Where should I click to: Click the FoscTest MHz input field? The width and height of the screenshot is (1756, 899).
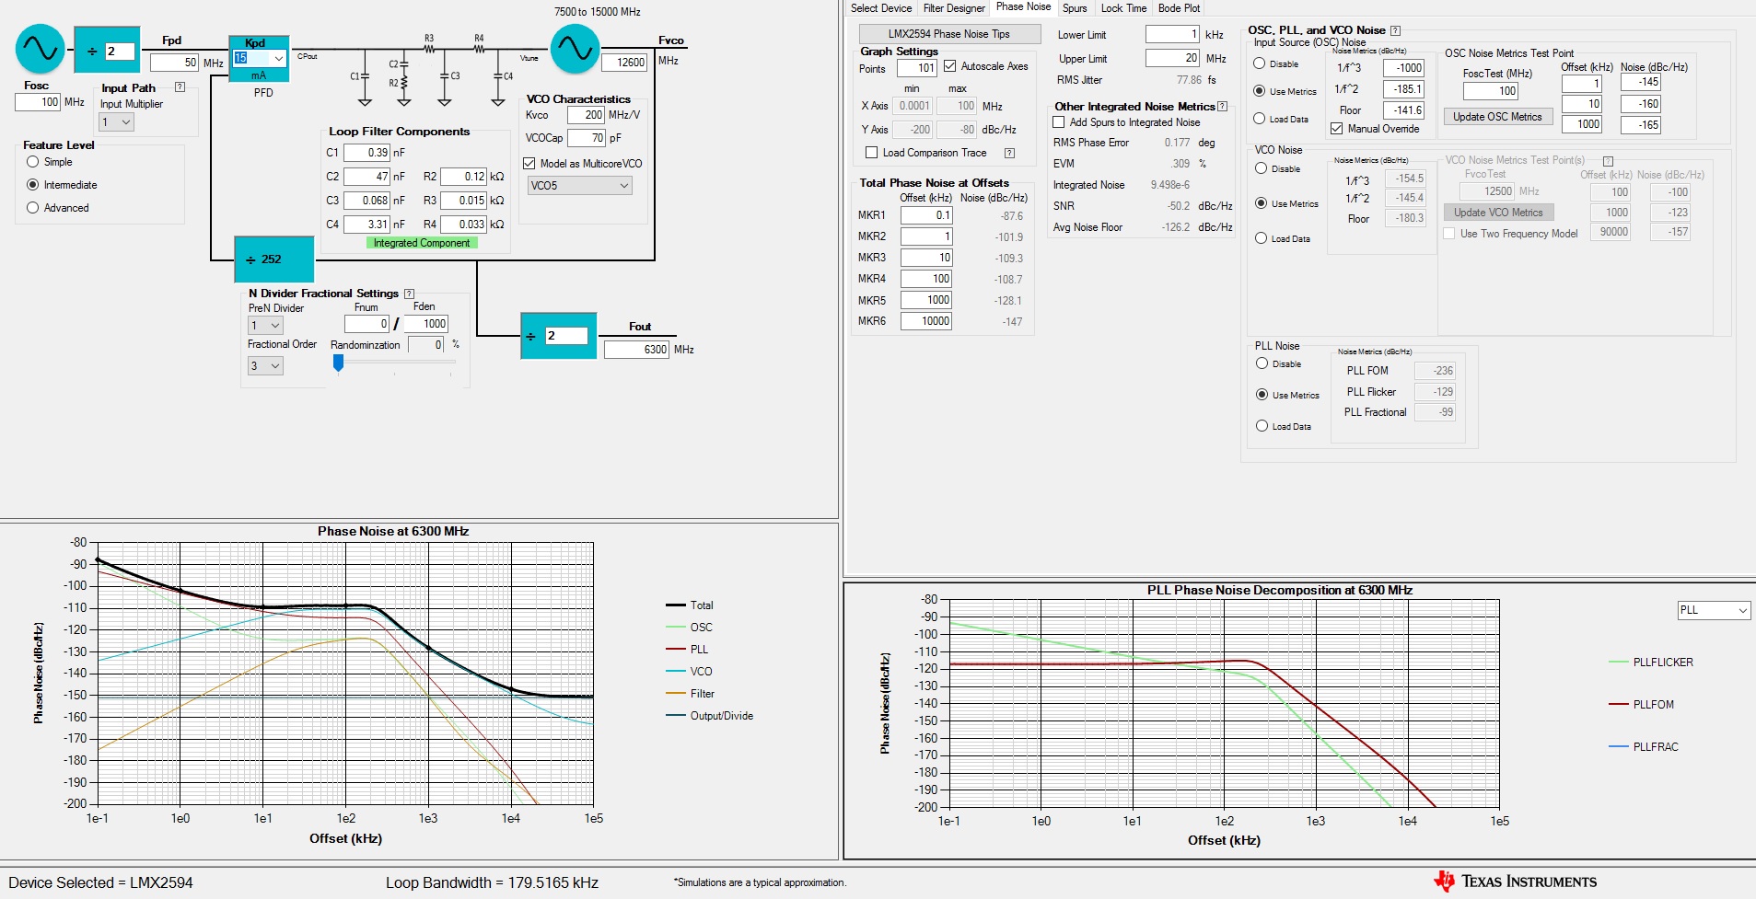pos(1491,91)
